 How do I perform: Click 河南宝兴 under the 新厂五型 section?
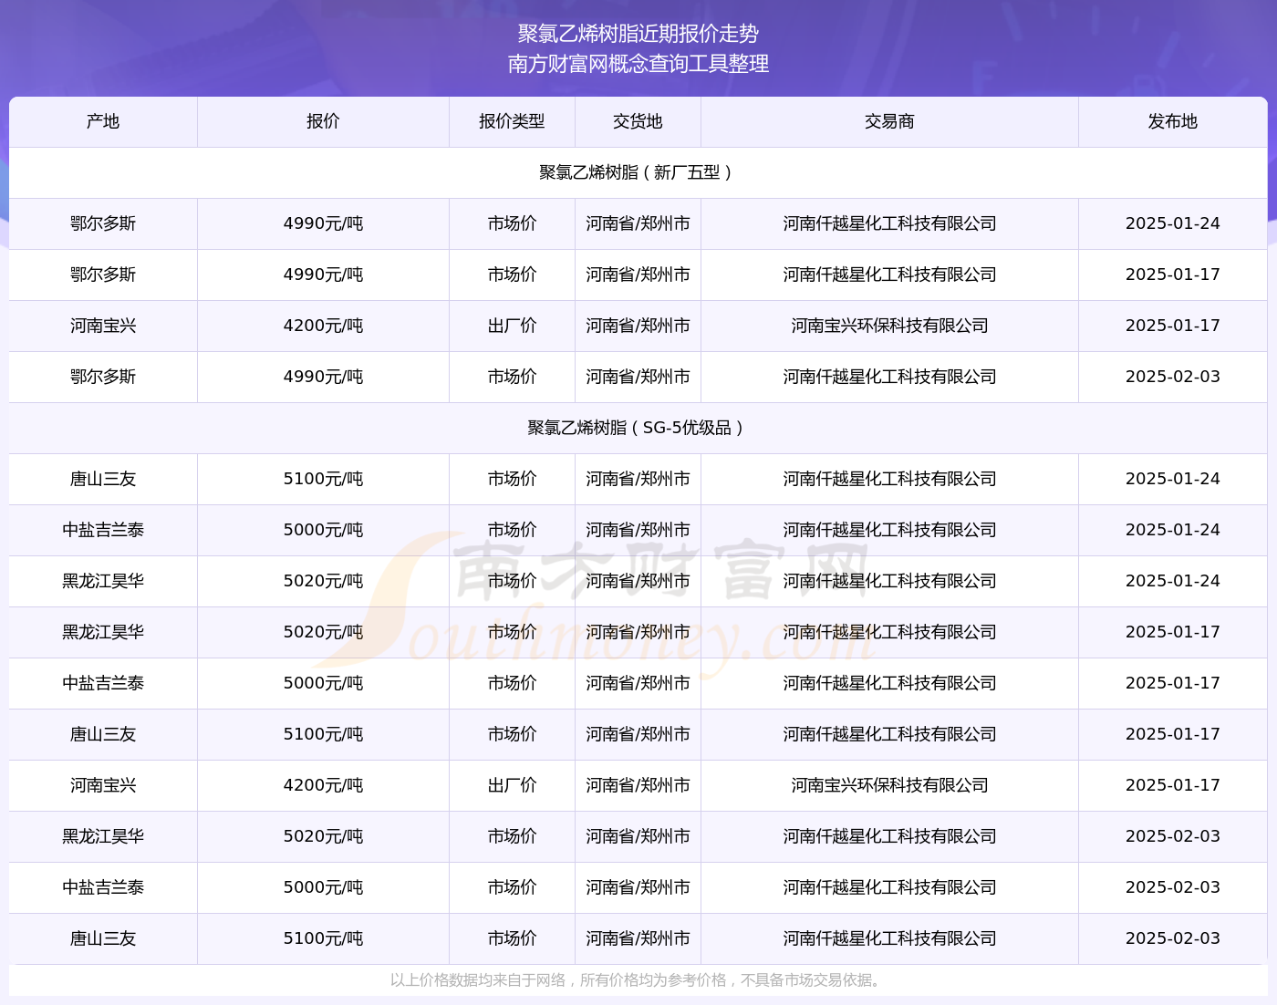click(103, 326)
